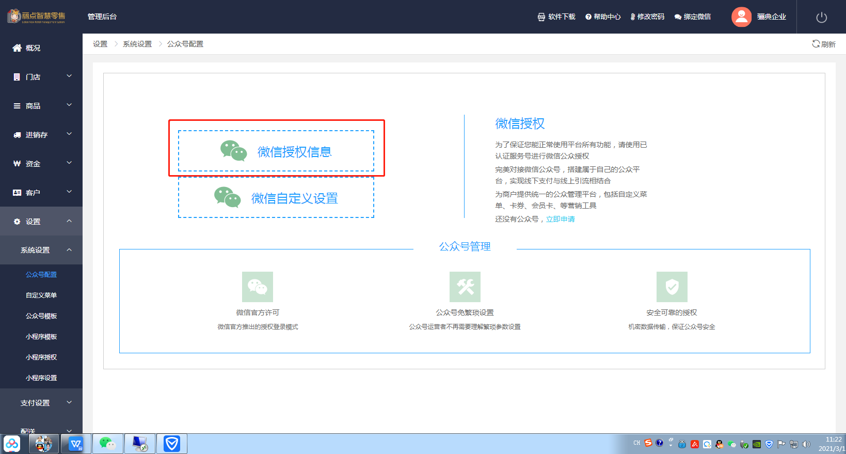
Task: Select 公众号配置 in the sidebar
Action: tap(41, 275)
